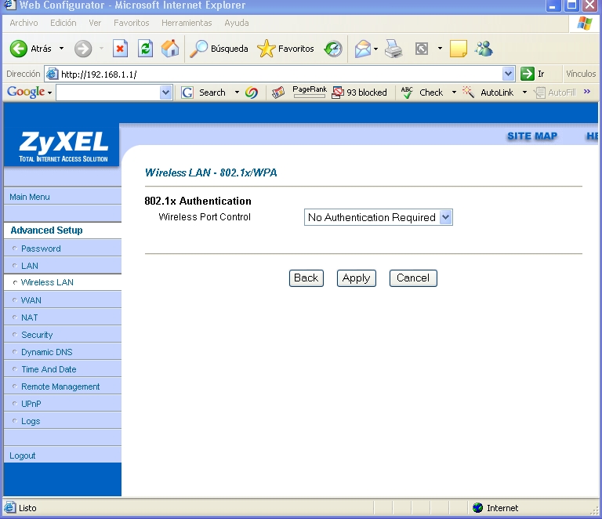Open Dynamic DNS in sidebar
This screenshot has height=519, width=602.
[x=46, y=352]
